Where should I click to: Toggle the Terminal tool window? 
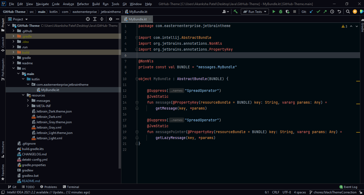click(x=71, y=187)
